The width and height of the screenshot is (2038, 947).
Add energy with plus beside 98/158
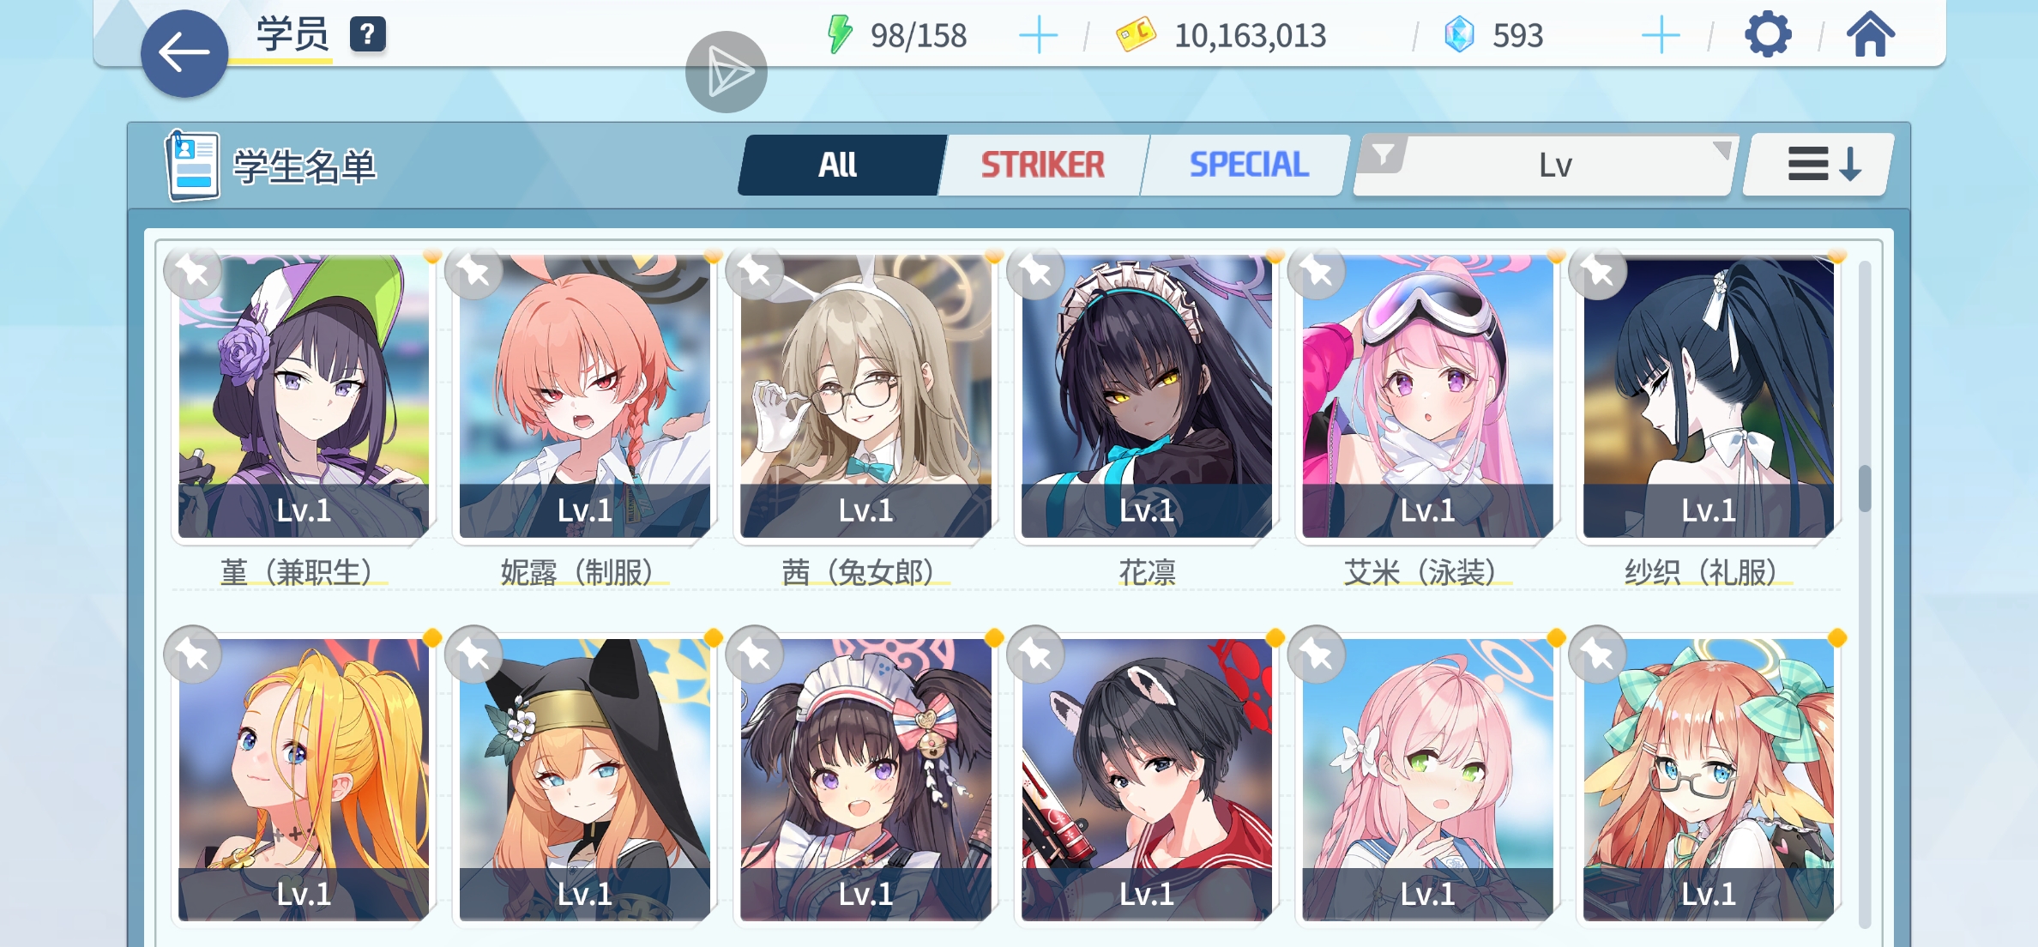point(1038,35)
